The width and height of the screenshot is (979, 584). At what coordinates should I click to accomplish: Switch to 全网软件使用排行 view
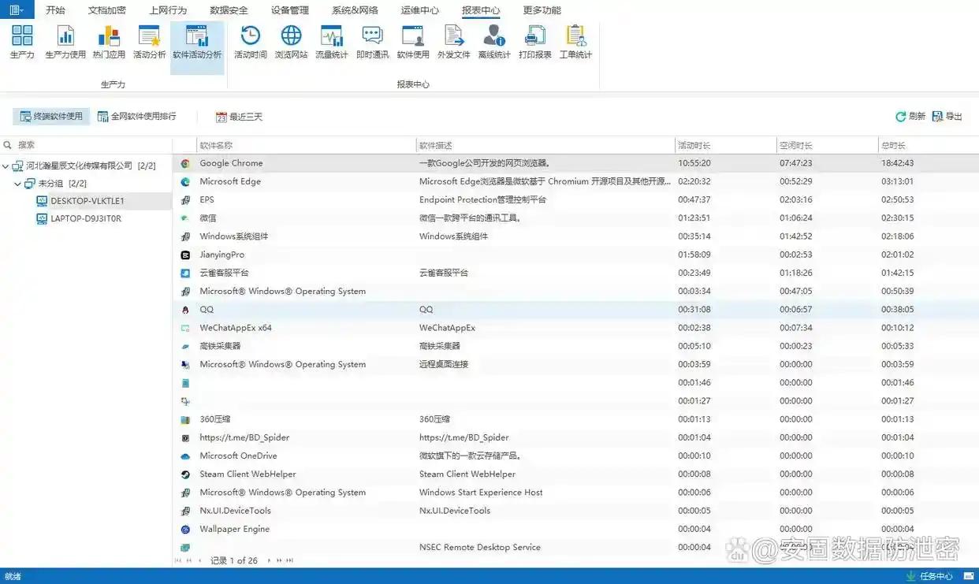point(136,117)
